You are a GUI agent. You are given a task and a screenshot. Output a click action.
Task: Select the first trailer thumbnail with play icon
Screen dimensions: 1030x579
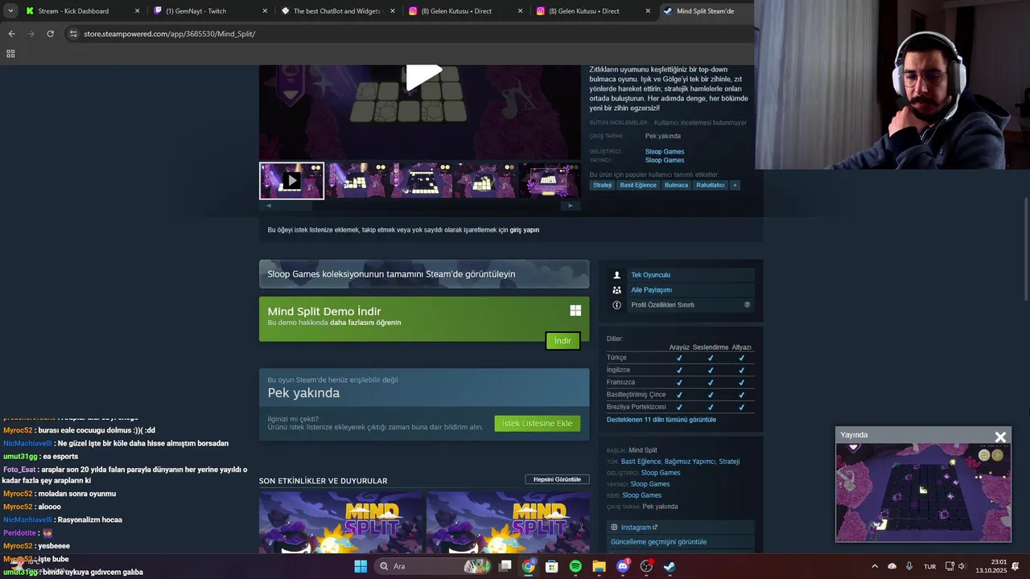(x=291, y=181)
